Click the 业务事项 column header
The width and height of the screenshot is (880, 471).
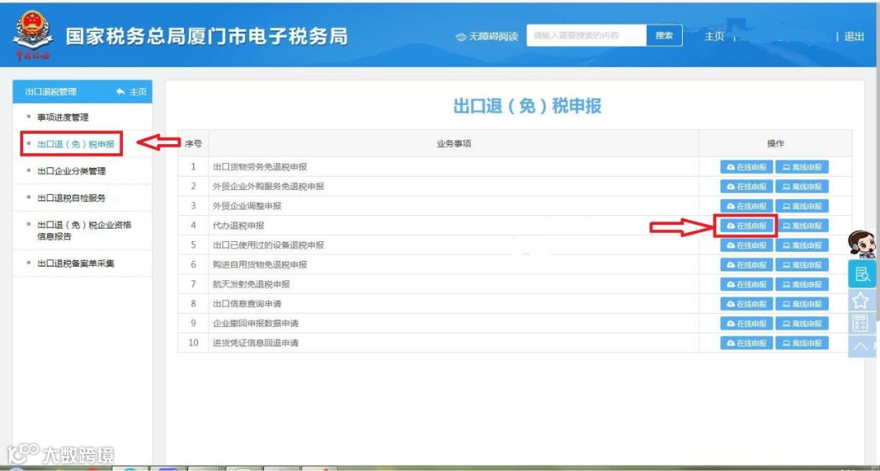[454, 143]
